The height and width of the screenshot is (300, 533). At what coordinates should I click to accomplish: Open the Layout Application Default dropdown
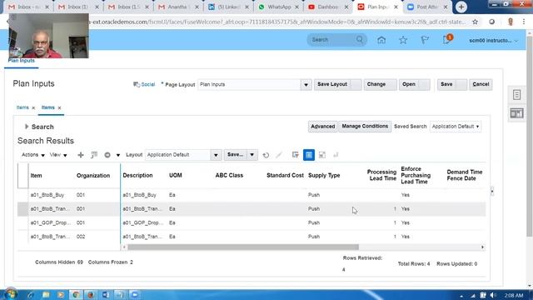click(x=216, y=155)
